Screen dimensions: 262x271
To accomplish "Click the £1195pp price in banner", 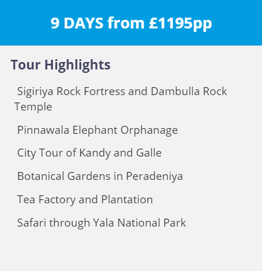I will 181,23.
